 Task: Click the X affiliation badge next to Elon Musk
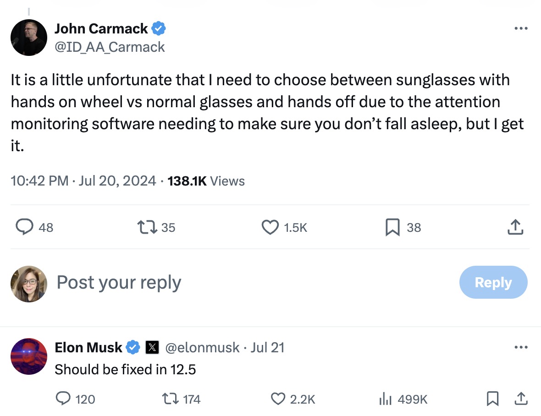[x=152, y=347]
